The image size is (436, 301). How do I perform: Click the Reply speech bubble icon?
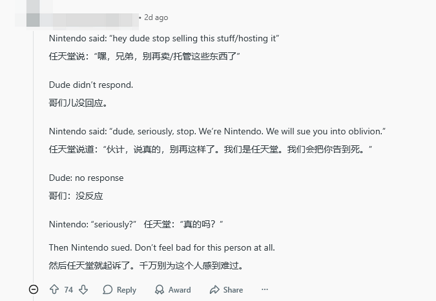(x=108, y=290)
